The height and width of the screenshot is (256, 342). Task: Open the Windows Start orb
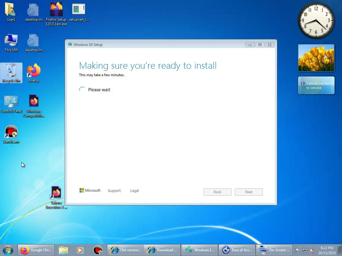tap(8, 250)
